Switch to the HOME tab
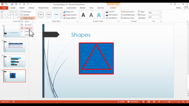 [x=13, y=8]
